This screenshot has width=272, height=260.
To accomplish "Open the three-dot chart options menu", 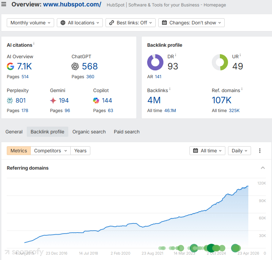I will [x=260, y=151].
